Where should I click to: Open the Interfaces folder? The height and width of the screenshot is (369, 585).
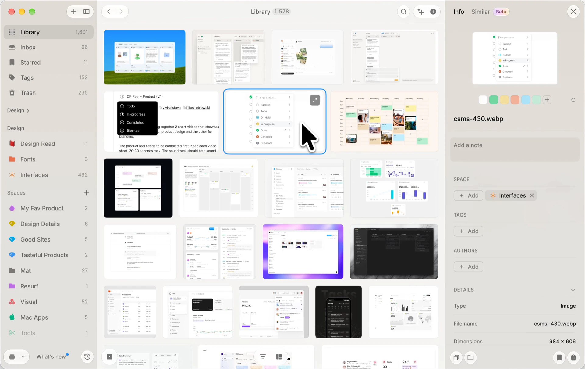[x=48, y=175]
